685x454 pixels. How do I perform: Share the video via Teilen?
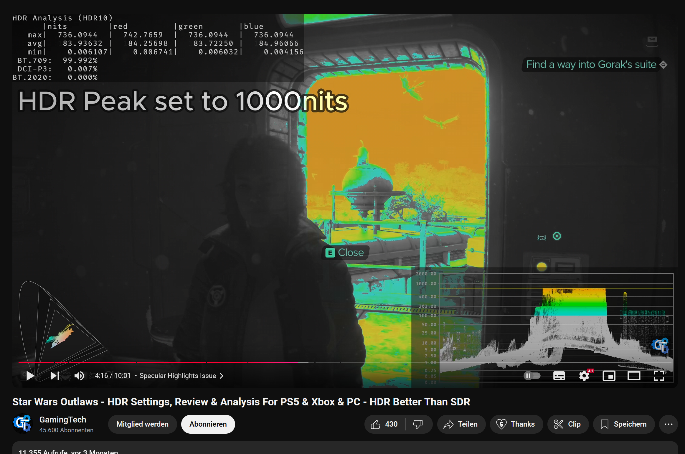point(461,424)
